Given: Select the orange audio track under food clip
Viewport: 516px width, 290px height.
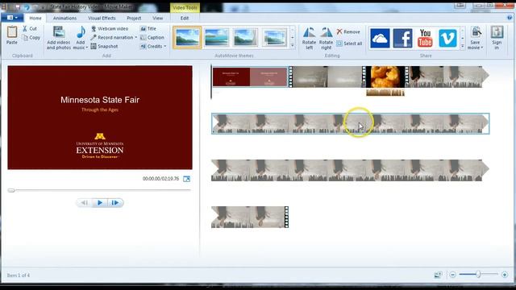Looking at the screenshot, I should click(x=385, y=93).
